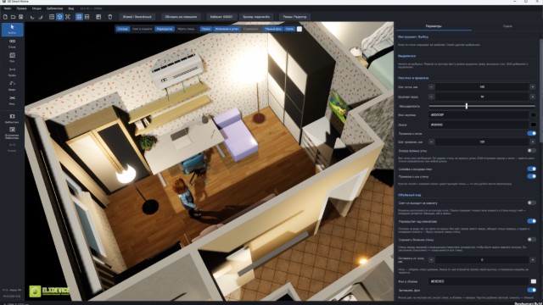Screen dimensions: 543x305
Task: Increase the grid step value
Action: click(533, 86)
